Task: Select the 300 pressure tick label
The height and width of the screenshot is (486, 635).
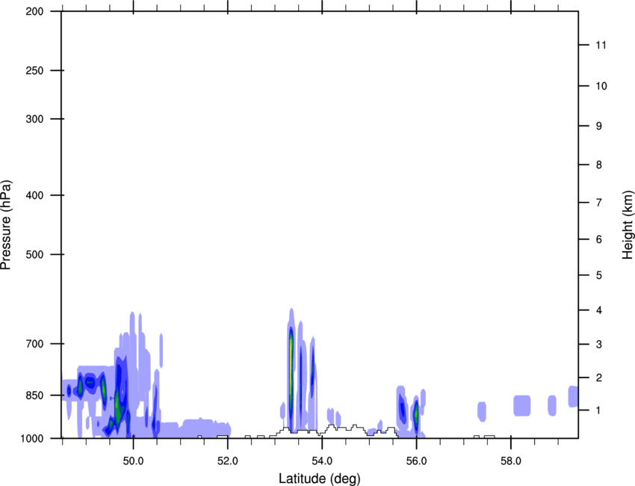Action: tap(34, 119)
